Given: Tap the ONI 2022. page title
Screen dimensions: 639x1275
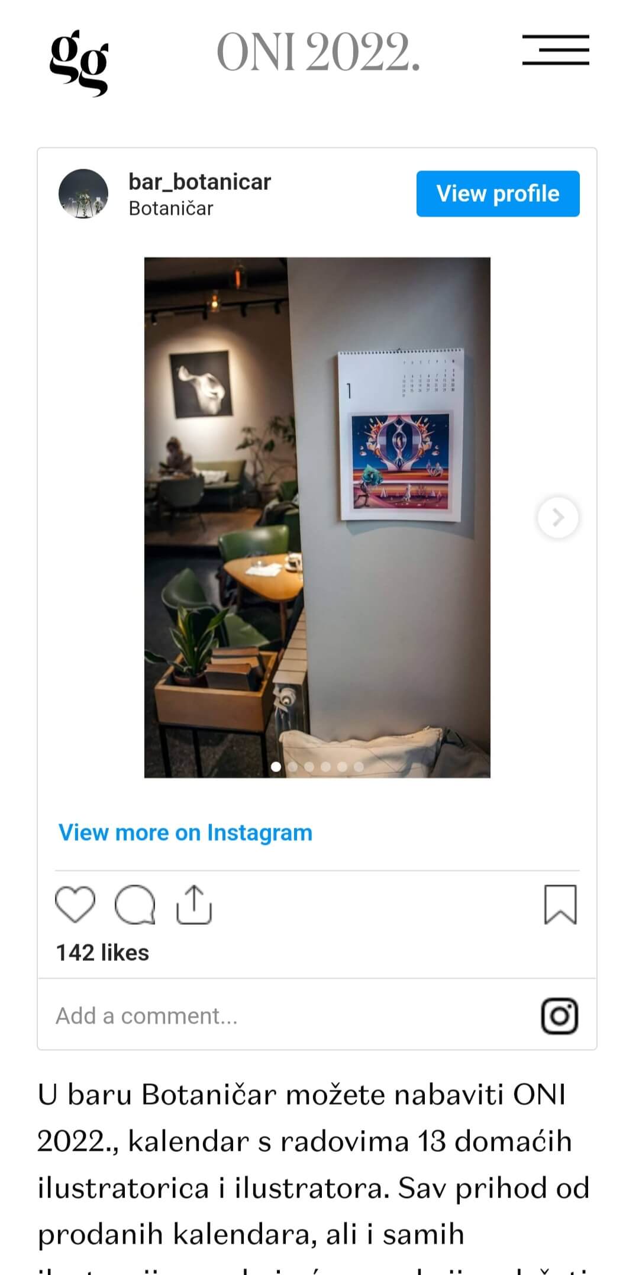Looking at the screenshot, I should click(318, 52).
